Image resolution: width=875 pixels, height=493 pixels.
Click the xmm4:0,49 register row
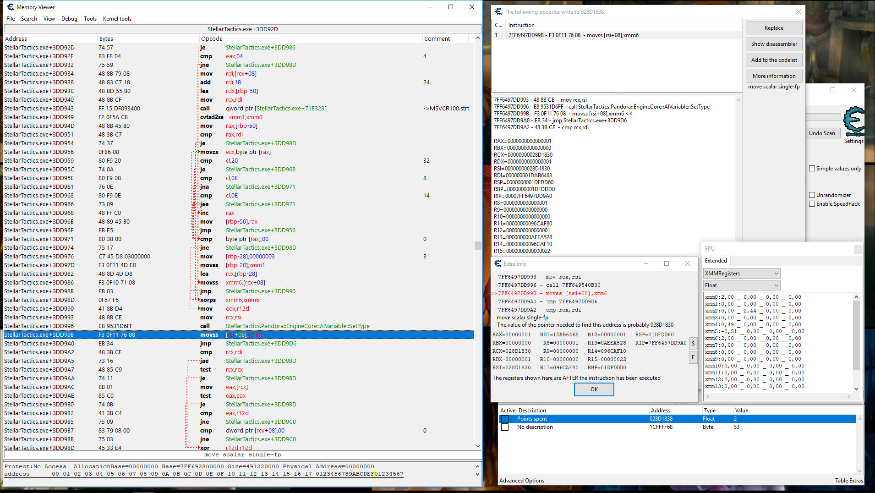[752, 325]
